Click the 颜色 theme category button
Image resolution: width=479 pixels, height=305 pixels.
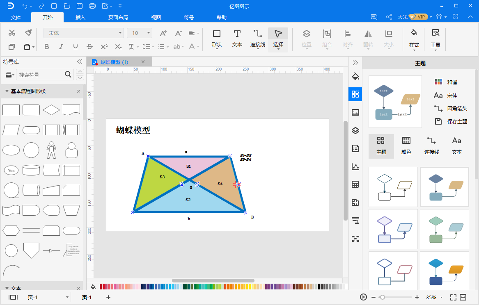[x=406, y=146]
